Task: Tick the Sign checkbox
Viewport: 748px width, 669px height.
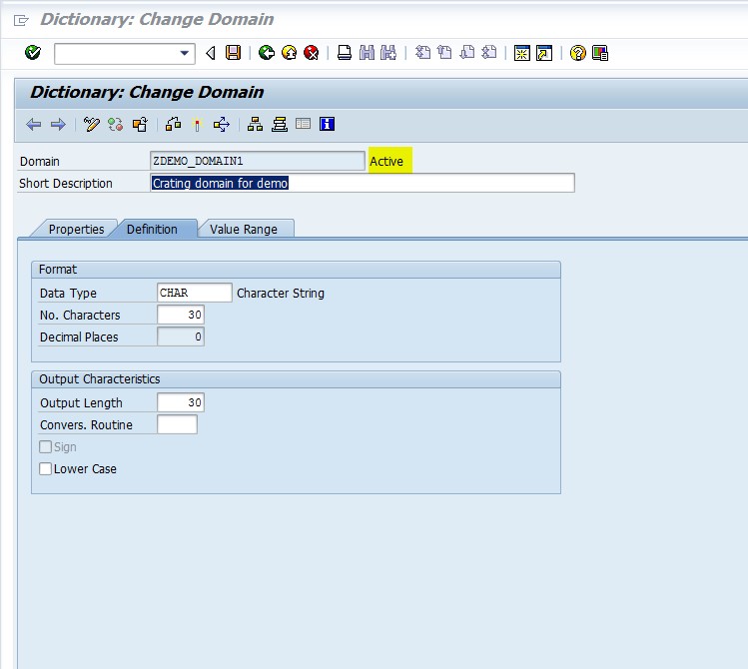Action: pyautogui.click(x=45, y=446)
